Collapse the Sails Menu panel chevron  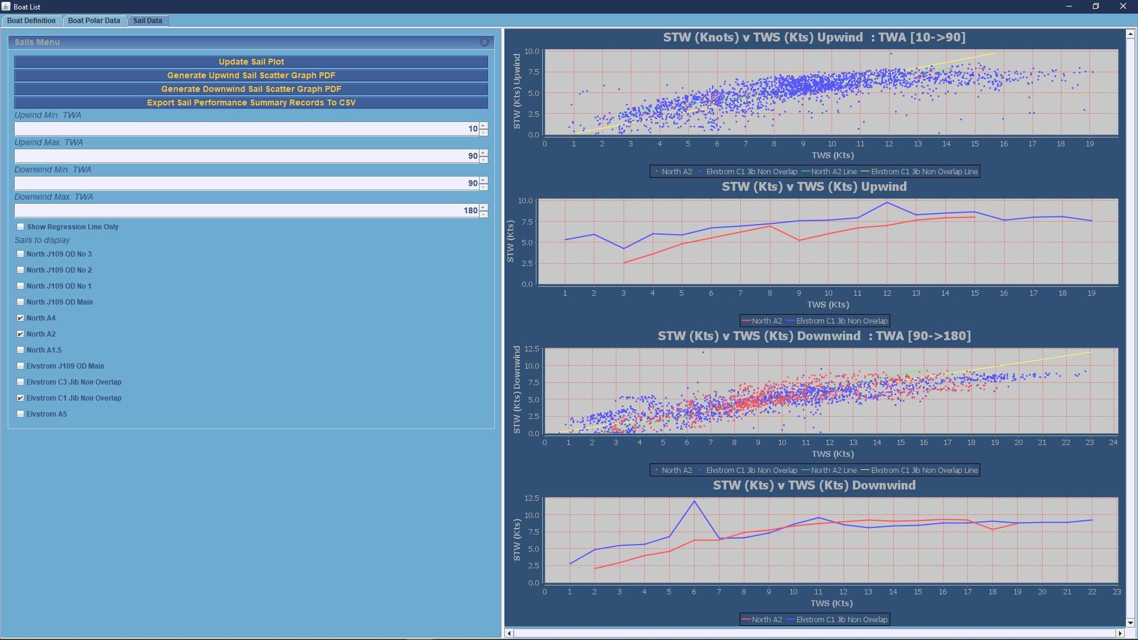click(x=484, y=43)
